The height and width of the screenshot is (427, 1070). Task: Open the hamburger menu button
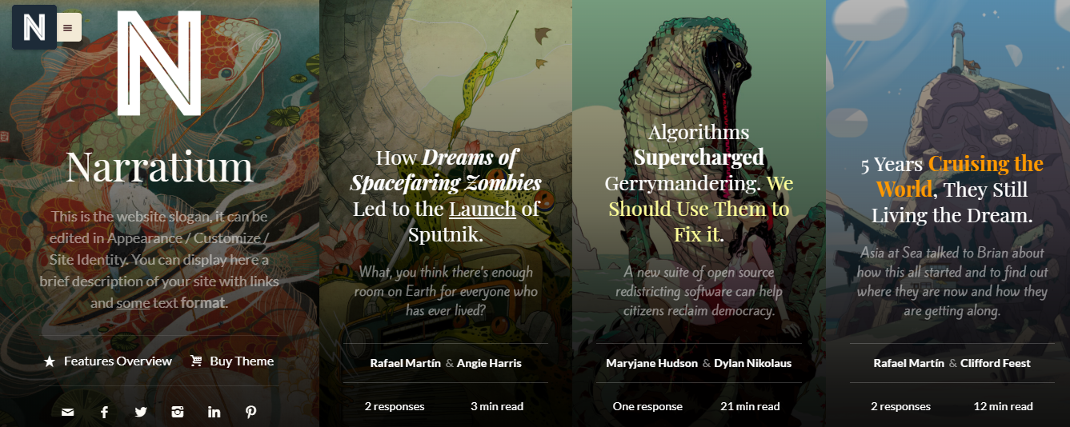point(68,27)
